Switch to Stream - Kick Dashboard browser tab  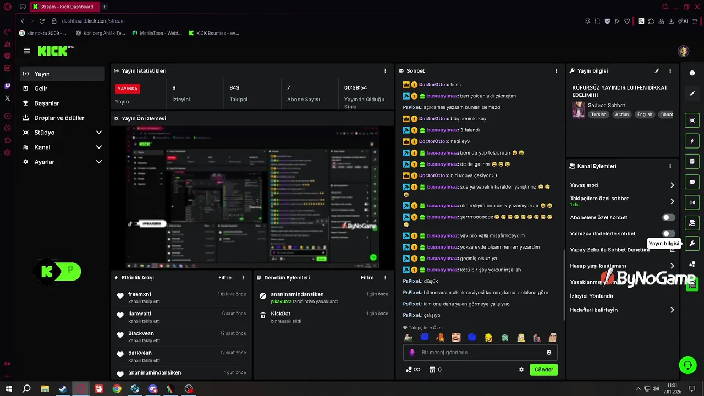64,7
